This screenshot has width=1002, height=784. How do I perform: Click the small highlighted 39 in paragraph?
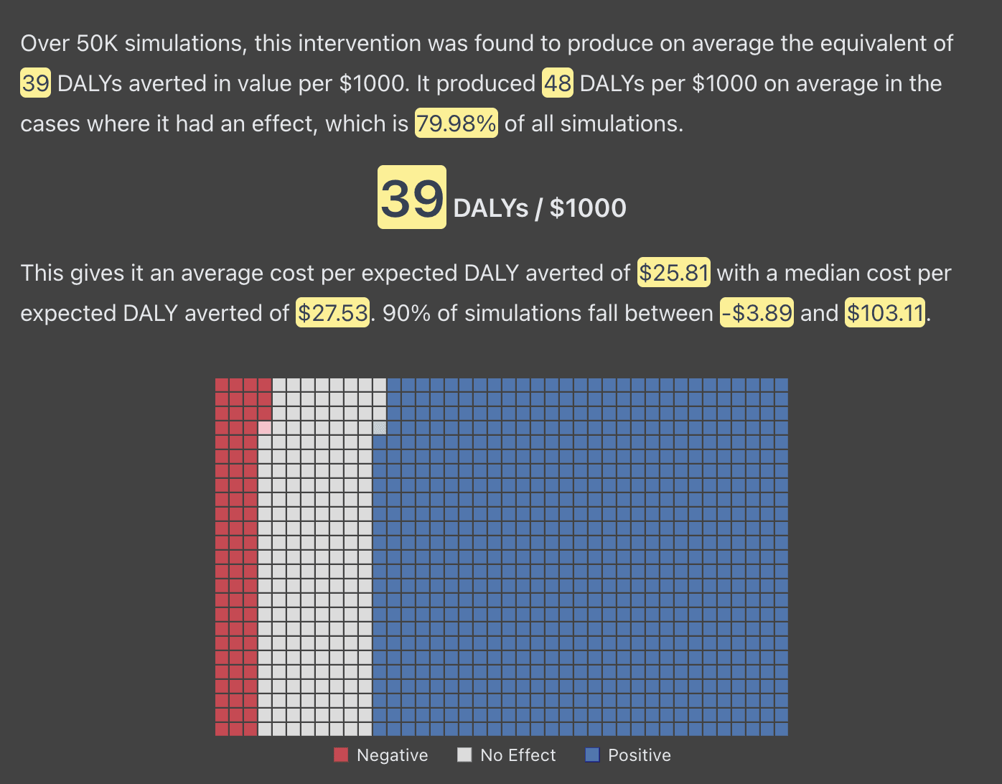tap(35, 83)
